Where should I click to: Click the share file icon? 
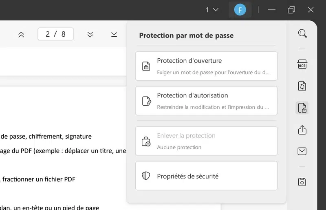tap(302, 130)
